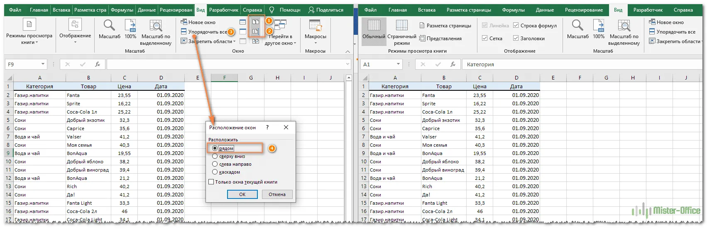
Task: Set zoom to 100% in left window
Action: click(130, 29)
